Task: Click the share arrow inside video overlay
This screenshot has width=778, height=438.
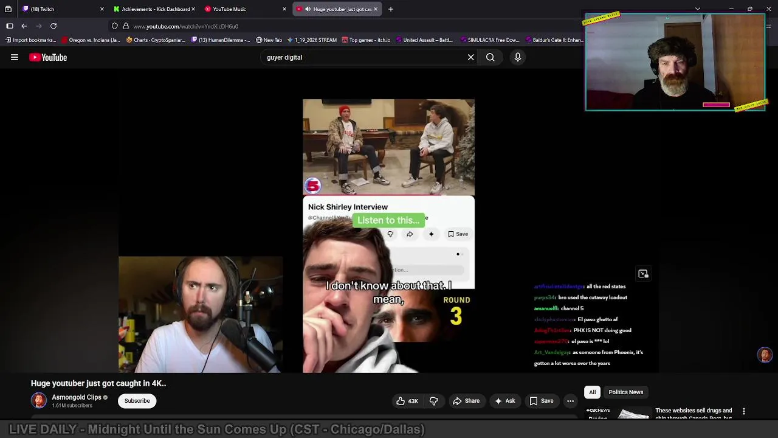Action: [410, 234]
